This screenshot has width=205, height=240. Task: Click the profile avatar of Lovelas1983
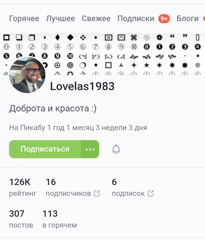point(27,75)
